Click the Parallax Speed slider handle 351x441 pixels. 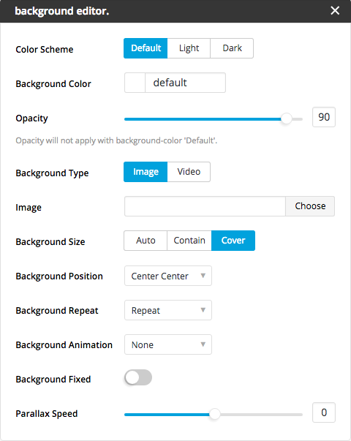[215, 414]
